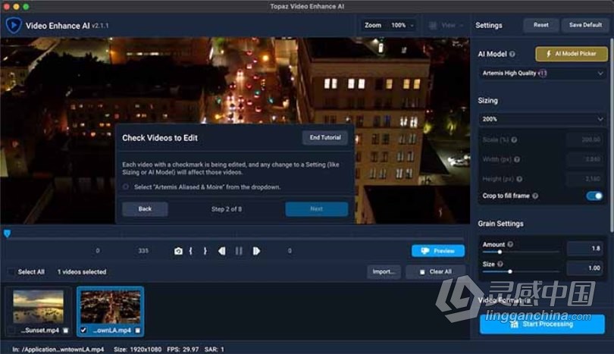
Task: Open AI Model help info icon
Action: point(512,54)
